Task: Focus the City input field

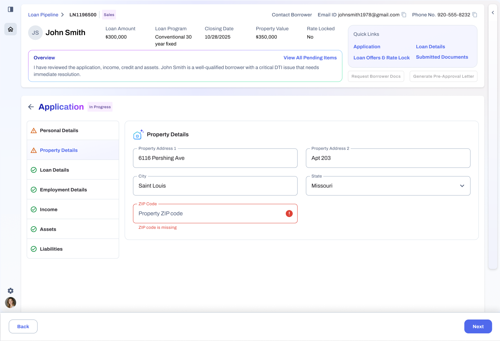Action: click(215, 186)
